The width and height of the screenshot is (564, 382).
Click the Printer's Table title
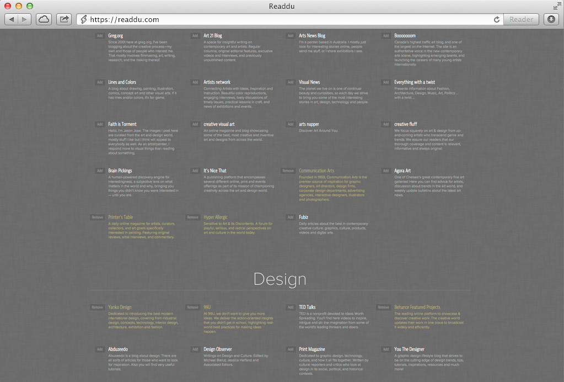coord(121,217)
